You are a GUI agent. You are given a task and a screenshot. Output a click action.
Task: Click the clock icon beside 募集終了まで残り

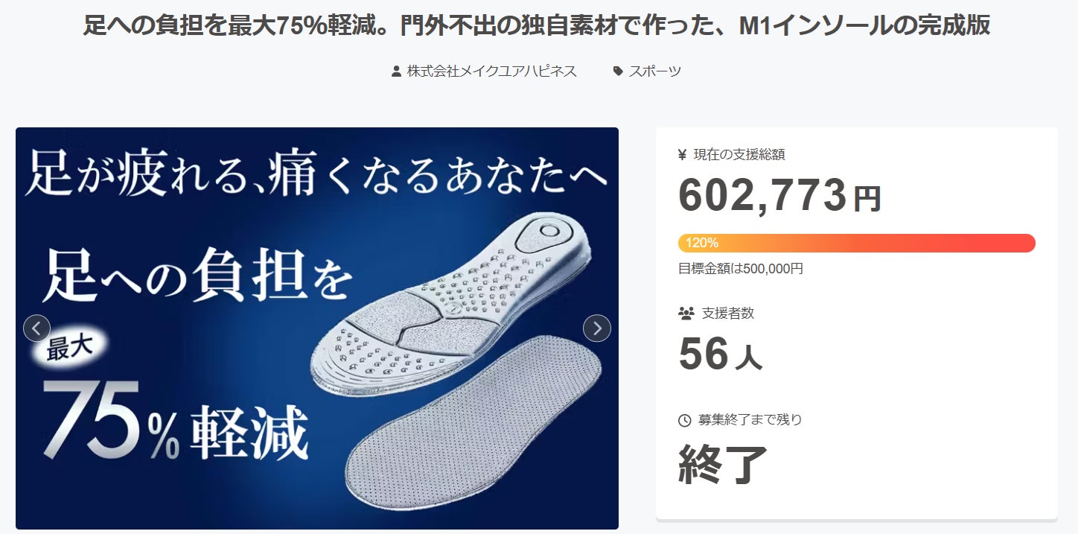[x=685, y=420]
